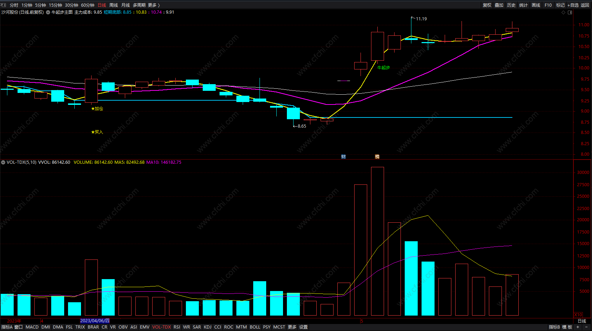Switch indicator to CR
The width and height of the screenshot is (592, 331).
tap(105, 327)
